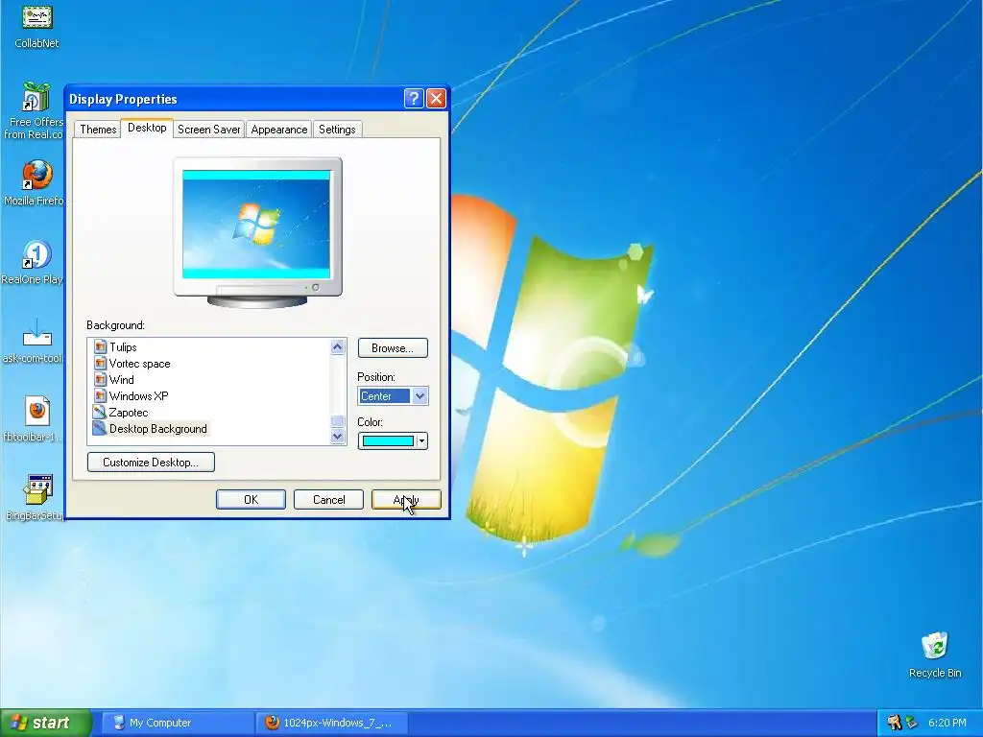Click the My Computer taskbar icon
The width and height of the screenshot is (983, 737).
118,723
